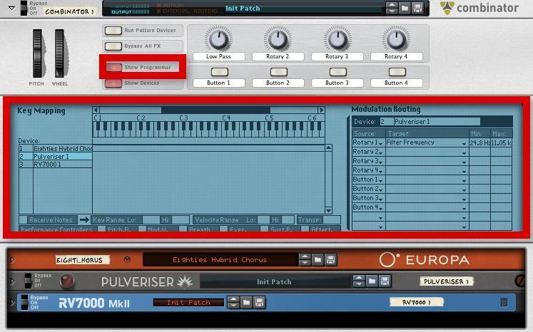Select Pulveriser 1 in Key Mapping device list

pyautogui.click(x=56, y=157)
